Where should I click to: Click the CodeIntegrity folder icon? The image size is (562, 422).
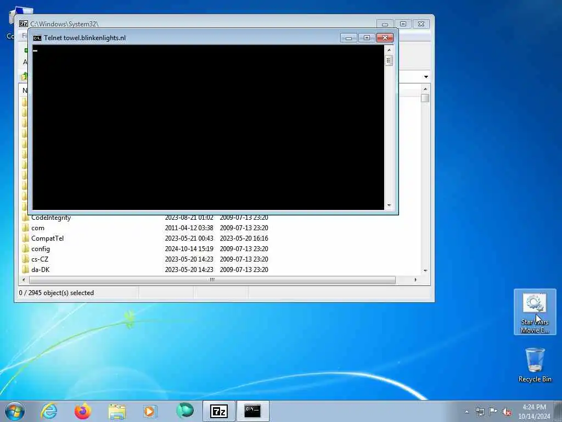(25, 218)
